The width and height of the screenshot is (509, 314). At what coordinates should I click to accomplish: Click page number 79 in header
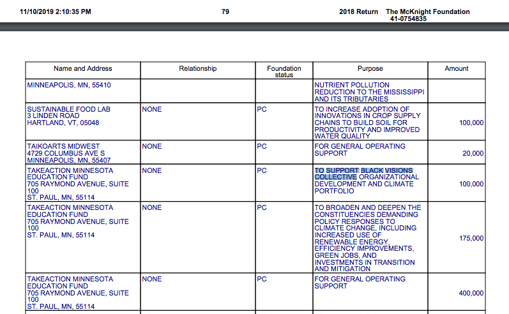tap(225, 11)
